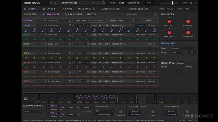218x122 pixels.
Task: Click the master volume slider
Action: coord(169,3)
